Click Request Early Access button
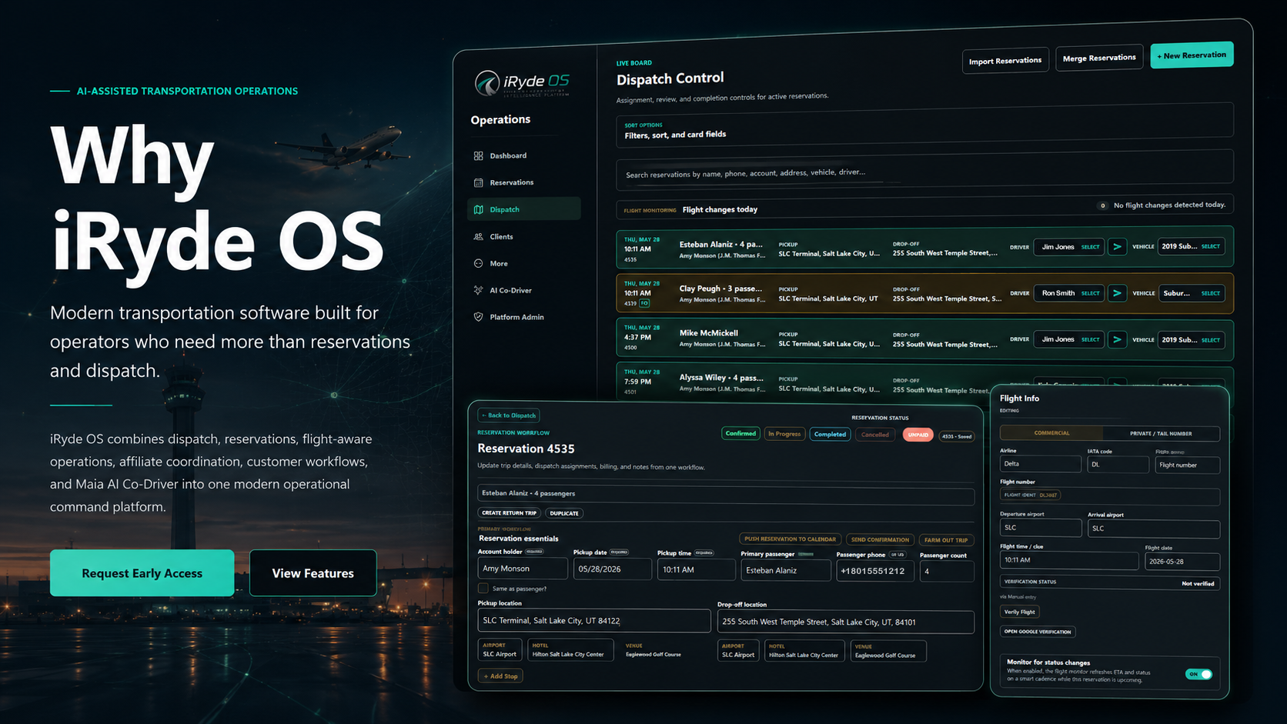The width and height of the screenshot is (1287, 724). 142,573
